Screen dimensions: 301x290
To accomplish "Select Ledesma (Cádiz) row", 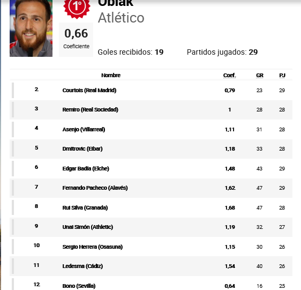I will tap(151, 266).
